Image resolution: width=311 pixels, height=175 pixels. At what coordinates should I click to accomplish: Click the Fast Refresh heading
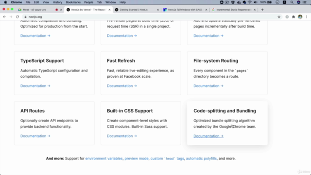pyautogui.click(x=121, y=61)
